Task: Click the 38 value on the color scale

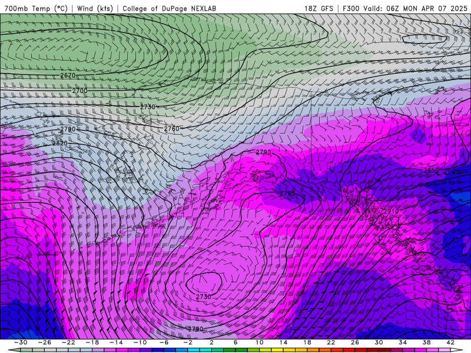Action: pyautogui.click(x=426, y=342)
